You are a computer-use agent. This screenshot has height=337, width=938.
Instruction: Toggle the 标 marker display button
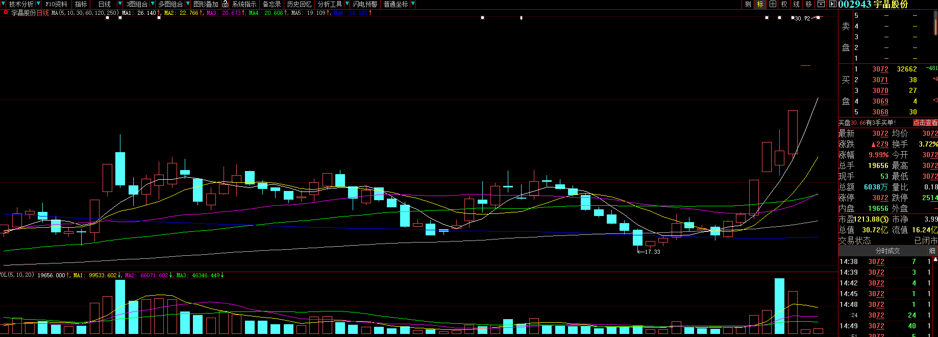(760, 4)
